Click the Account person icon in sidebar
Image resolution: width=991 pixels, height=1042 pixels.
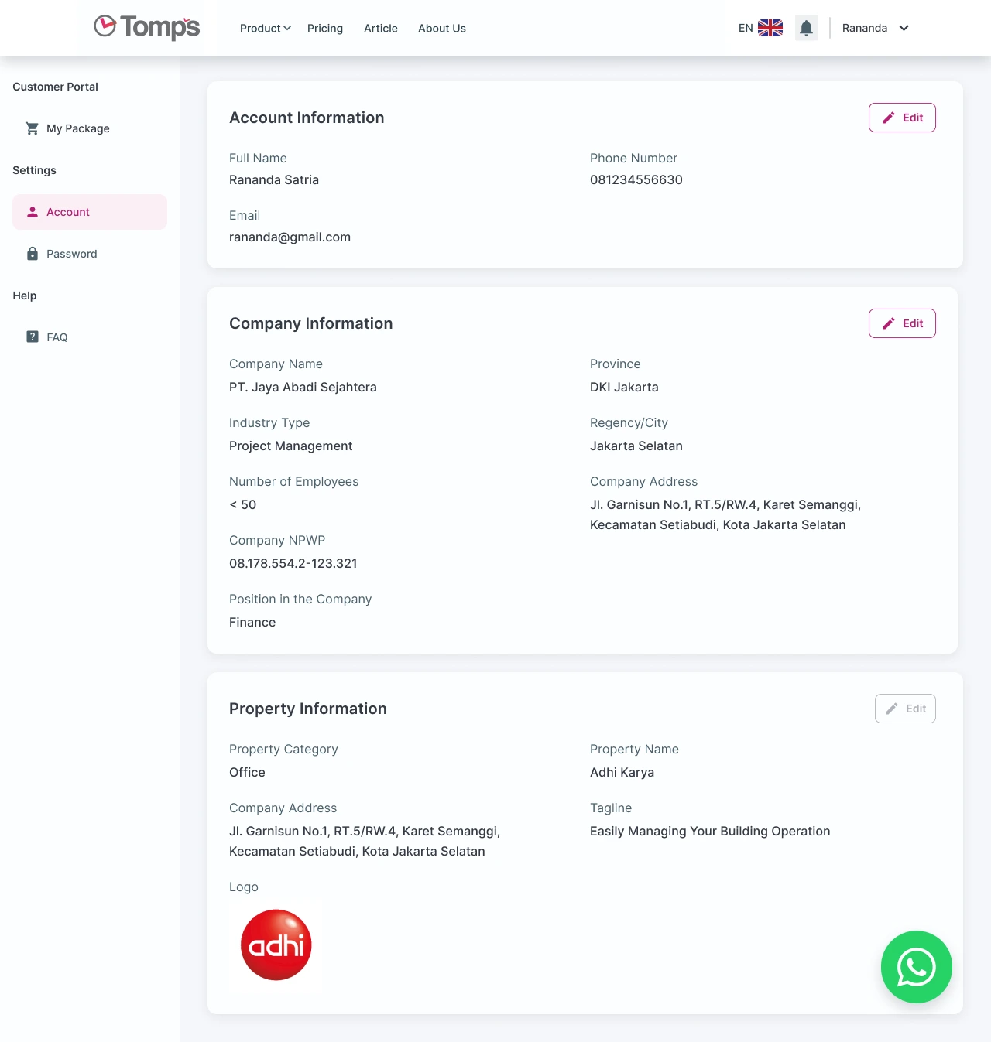pyautogui.click(x=33, y=211)
